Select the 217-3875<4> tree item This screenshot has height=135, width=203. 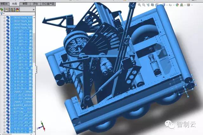point(22,41)
